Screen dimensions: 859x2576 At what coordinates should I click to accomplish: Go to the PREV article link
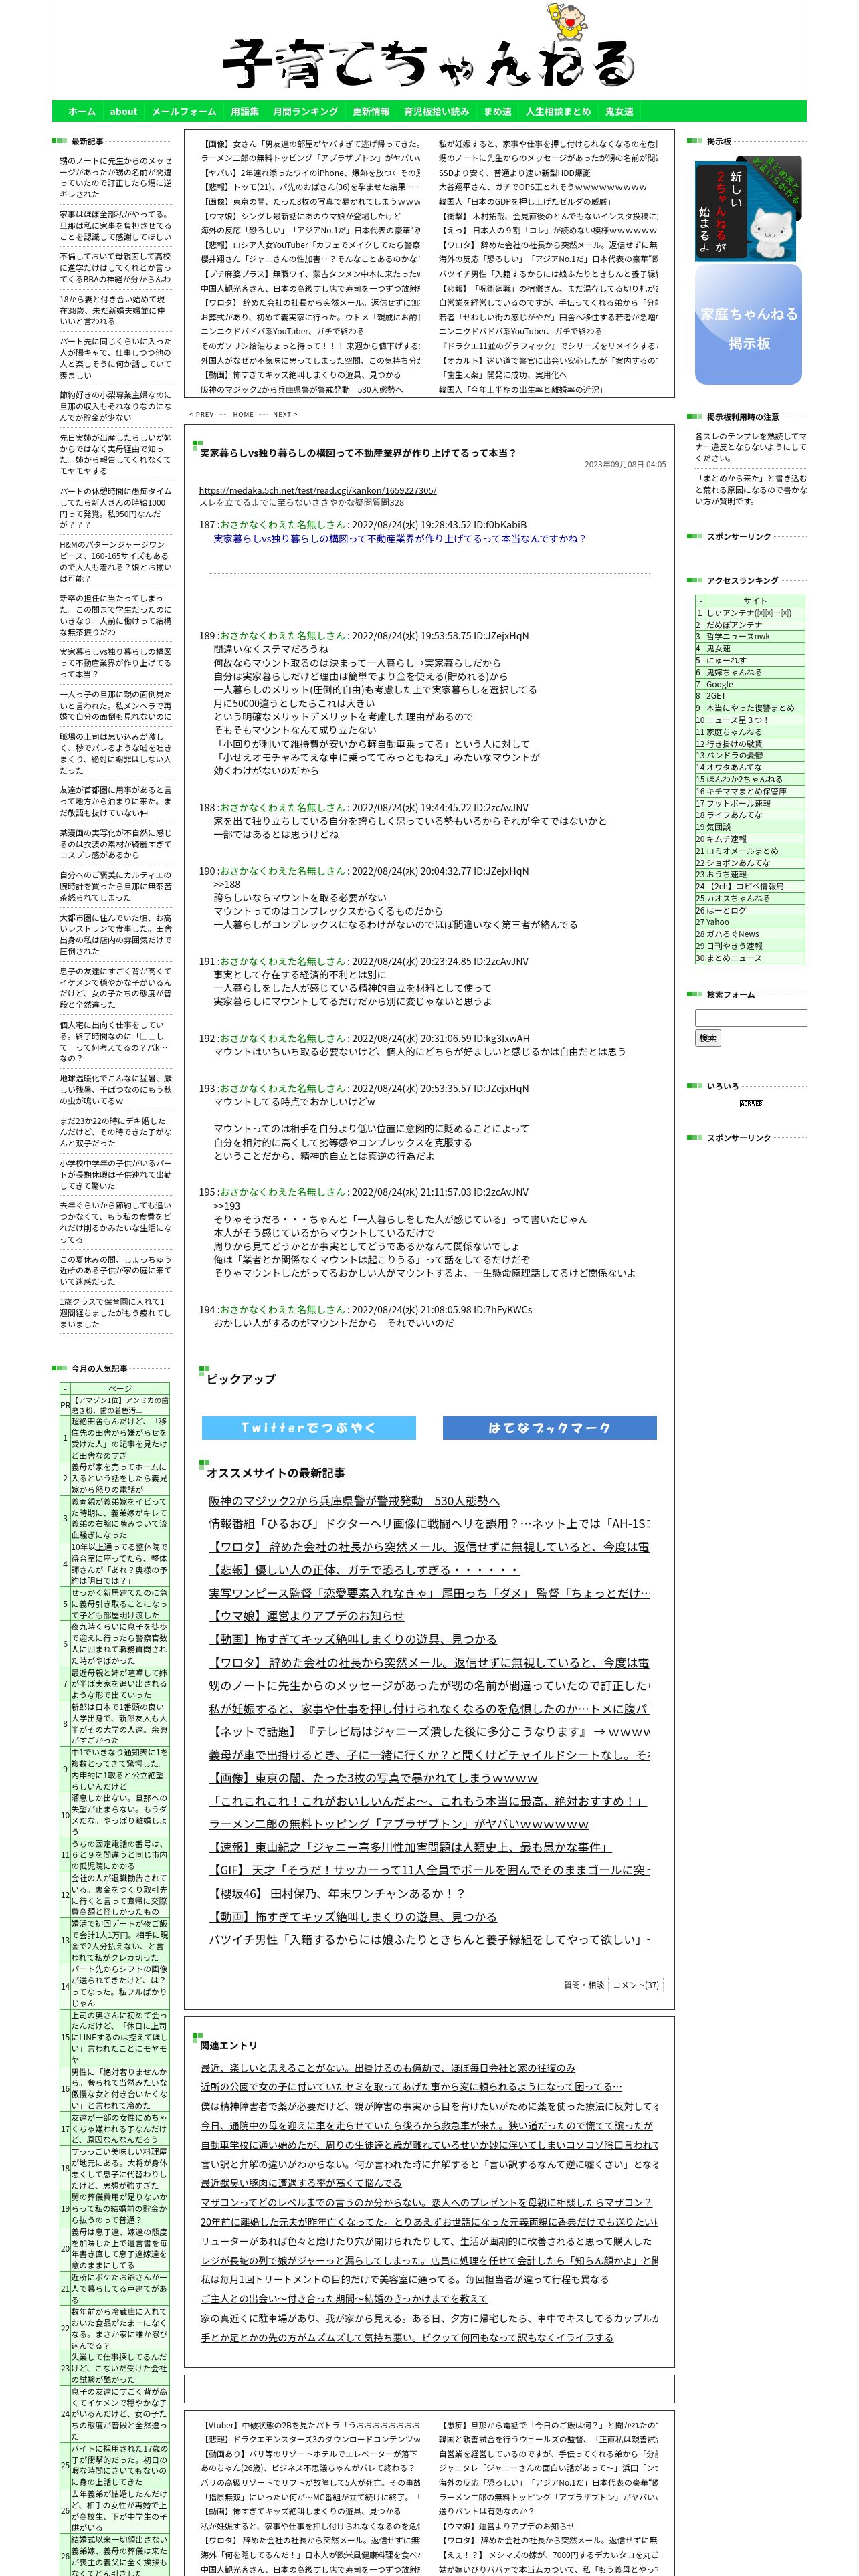[202, 414]
